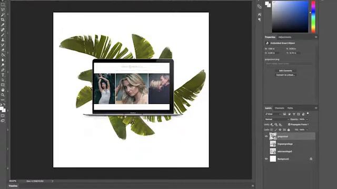Select the Layers tab

point(268,108)
